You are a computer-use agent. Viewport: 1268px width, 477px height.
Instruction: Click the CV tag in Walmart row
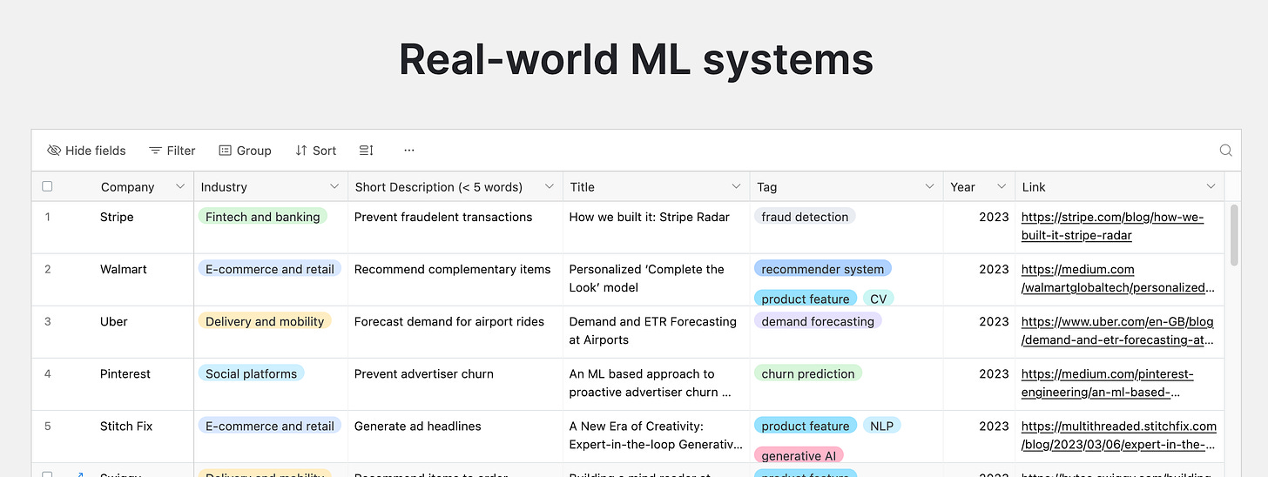878,299
